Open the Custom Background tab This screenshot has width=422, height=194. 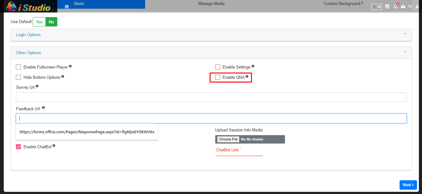click(x=343, y=4)
